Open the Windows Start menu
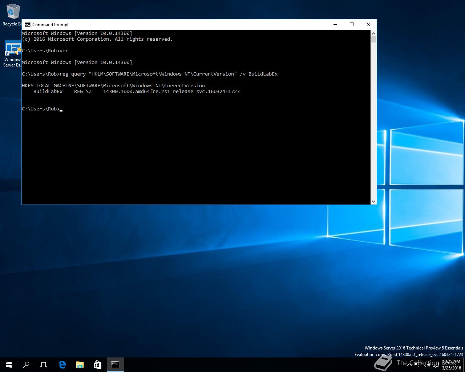Viewport: 465px width, 372px height. point(9,365)
